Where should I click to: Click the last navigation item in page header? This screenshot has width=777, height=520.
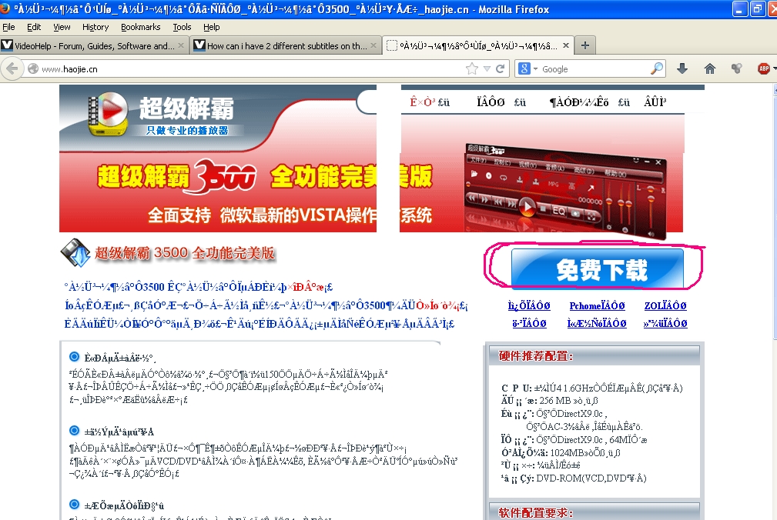[655, 102]
